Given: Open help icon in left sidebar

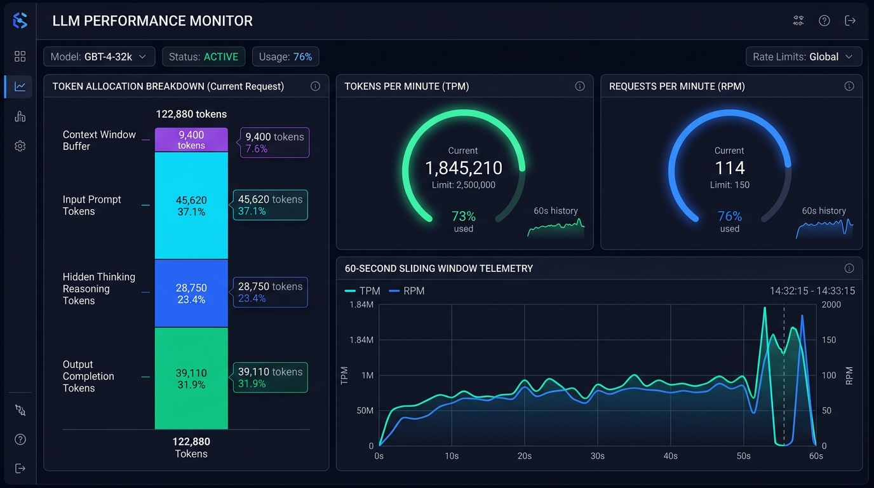Looking at the screenshot, I should pyautogui.click(x=20, y=440).
